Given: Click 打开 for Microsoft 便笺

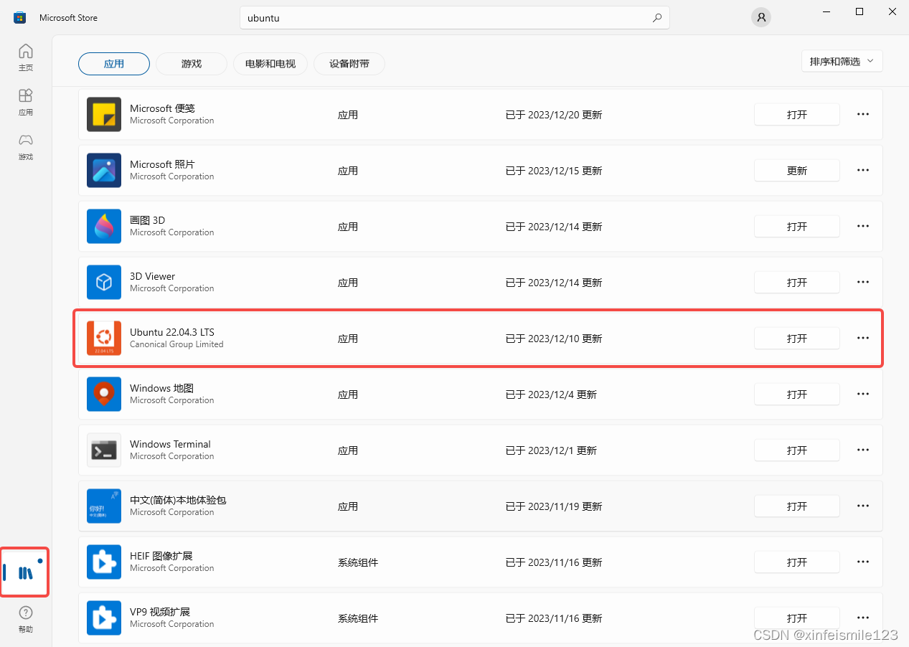Looking at the screenshot, I should point(797,115).
